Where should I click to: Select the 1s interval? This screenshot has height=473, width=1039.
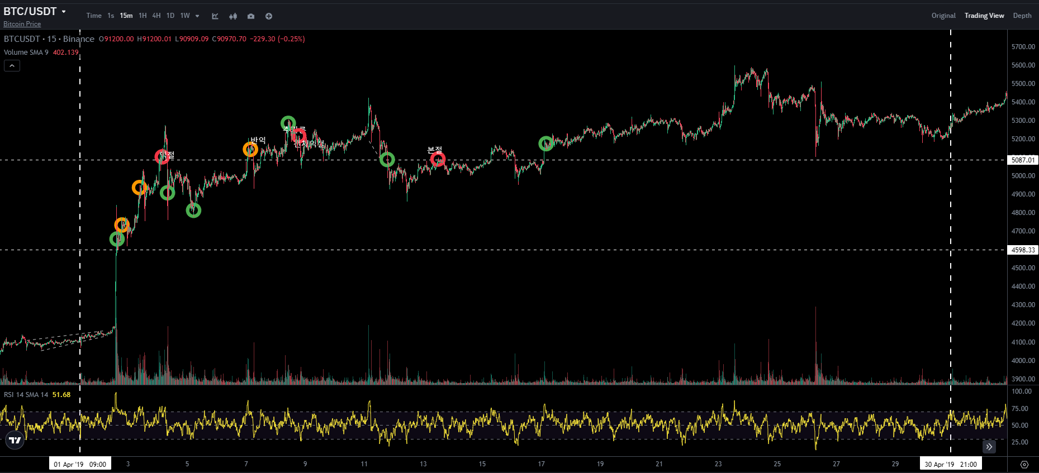point(111,16)
